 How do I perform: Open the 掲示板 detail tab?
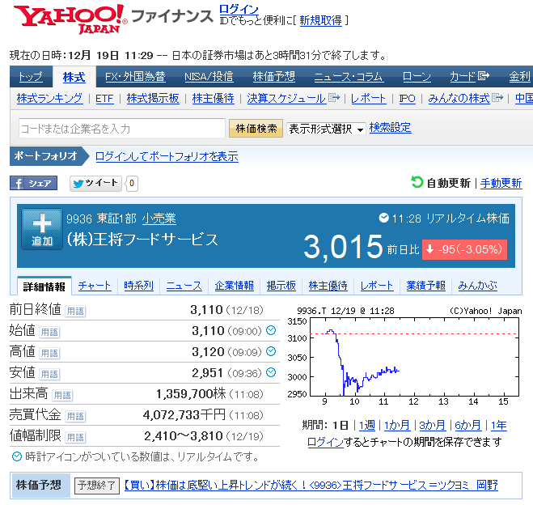[281, 286]
